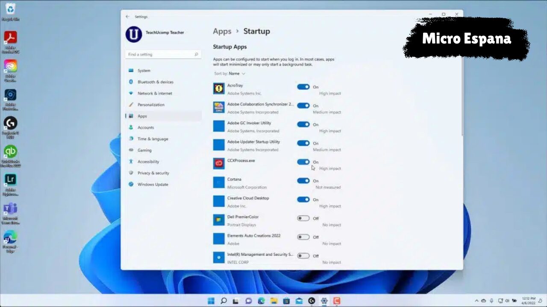Open Adobe Acrobat from desktop shortcut
Image resolution: width=547 pixels, height=307 pixels.
10,38
